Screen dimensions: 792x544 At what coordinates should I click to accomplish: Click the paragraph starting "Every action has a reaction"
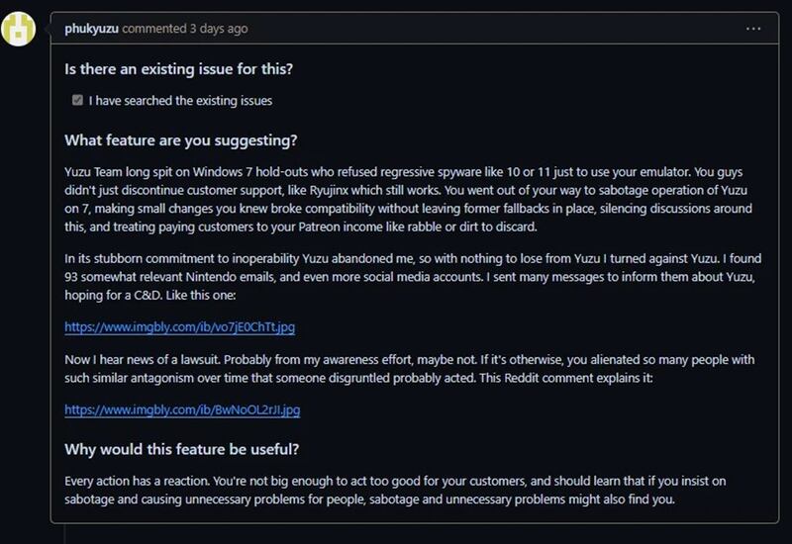396,491
